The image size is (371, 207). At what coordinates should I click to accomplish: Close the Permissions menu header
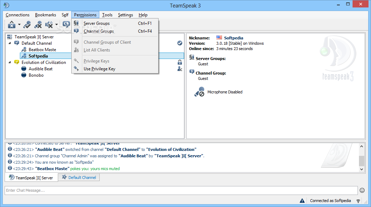(x=85, y=15)
